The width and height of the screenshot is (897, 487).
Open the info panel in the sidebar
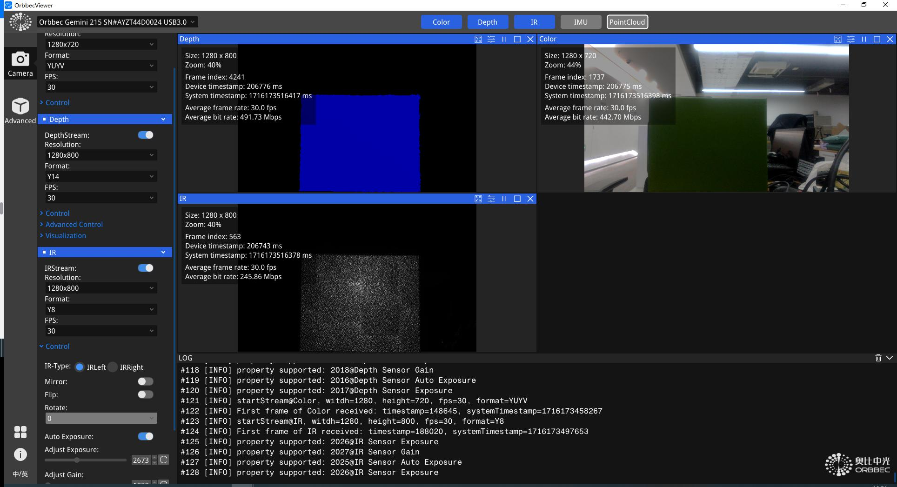[x=20, y=454]
